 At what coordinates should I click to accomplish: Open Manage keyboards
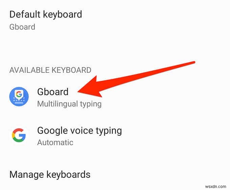tap(50, 175)
